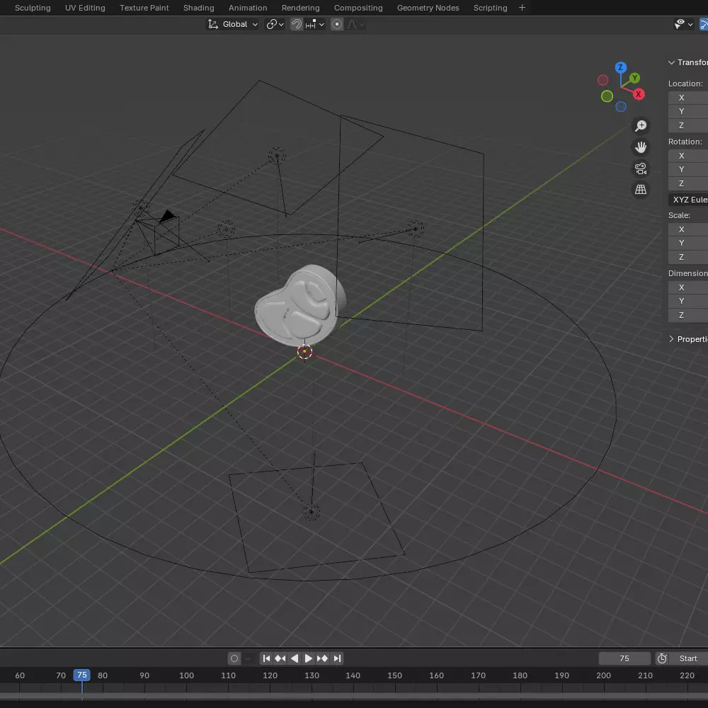Click the negative Y green circle on gizmo

click(x=607, y=96)
